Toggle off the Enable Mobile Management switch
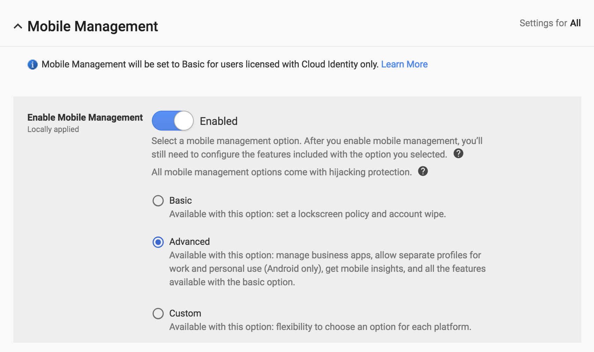The image size is (594, 352). click(x=173, y=121)
